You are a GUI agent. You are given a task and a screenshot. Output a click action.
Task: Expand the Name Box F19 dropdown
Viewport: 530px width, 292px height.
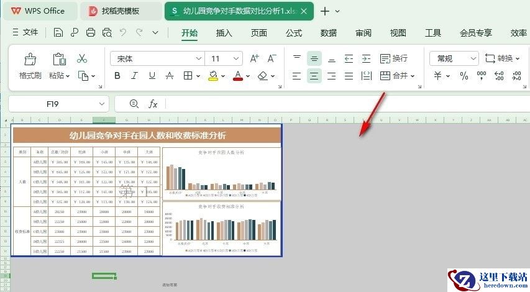pyautogui.click(x=102, y=104)
